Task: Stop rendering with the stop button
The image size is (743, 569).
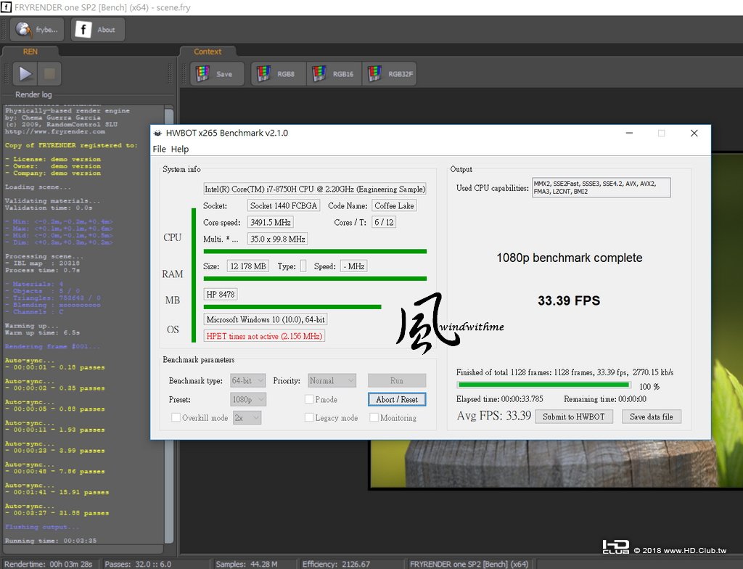Action: [49, 73]
